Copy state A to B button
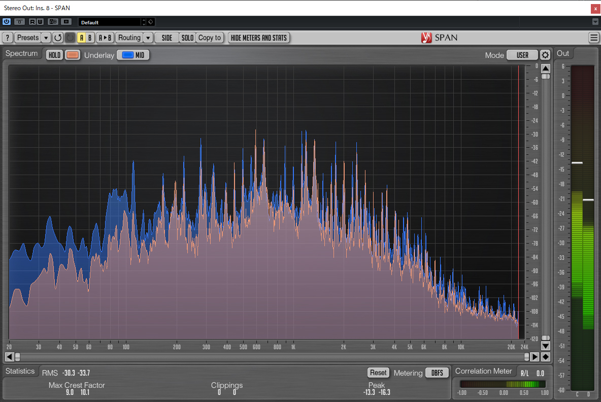The width and height of the screenshot is (601, 402). coord(105,38)
